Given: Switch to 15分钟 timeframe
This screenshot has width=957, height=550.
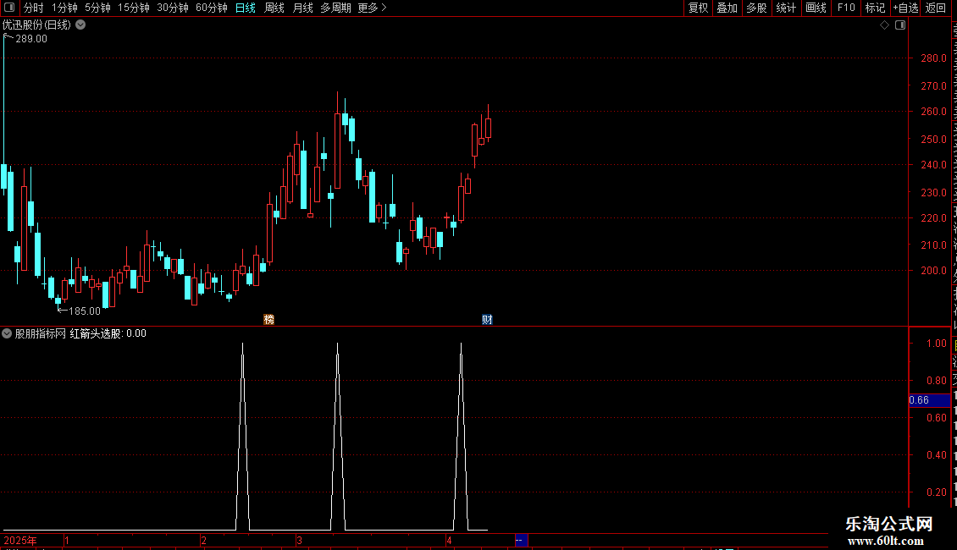Looking at the screenshot, I should click(x=134, y=8).
